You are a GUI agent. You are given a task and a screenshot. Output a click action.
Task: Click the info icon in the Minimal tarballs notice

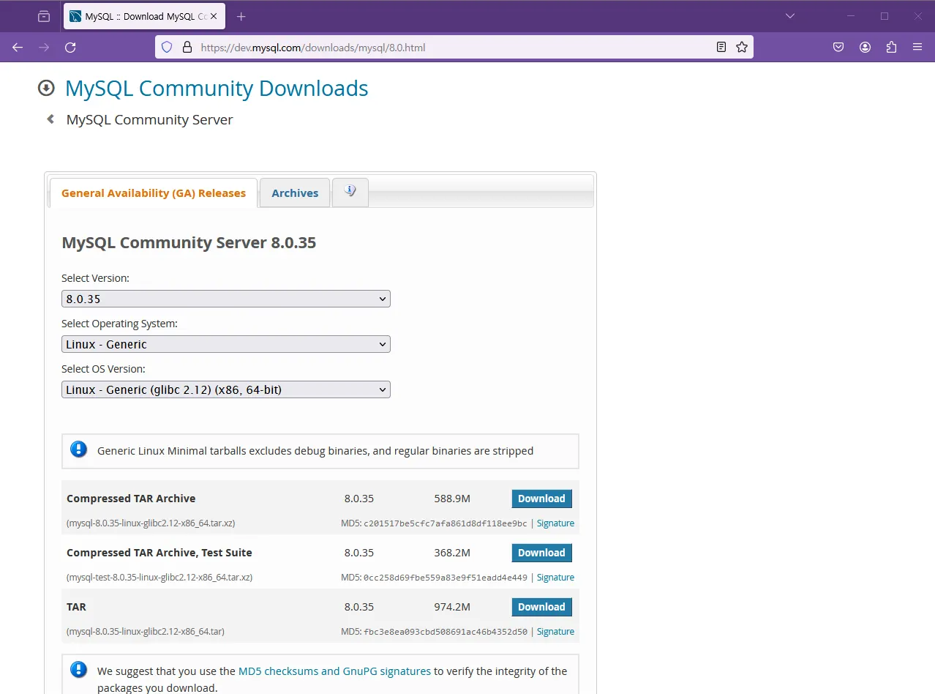[x=78, y=449]
